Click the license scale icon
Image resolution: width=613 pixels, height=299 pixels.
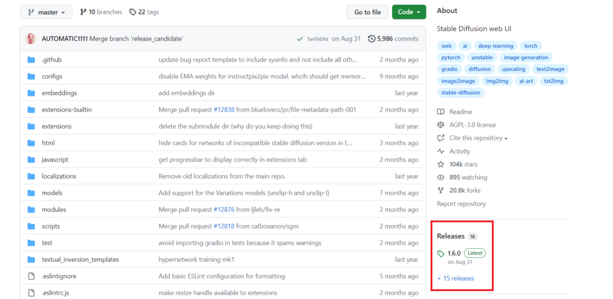coord(441,125)
